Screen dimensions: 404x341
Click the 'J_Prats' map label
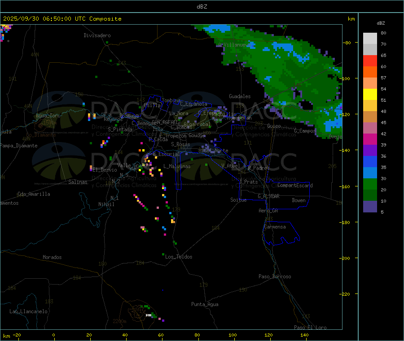point(248,182)
